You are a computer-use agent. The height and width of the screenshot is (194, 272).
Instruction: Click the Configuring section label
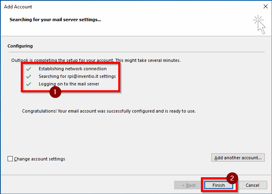click(20, 46)
